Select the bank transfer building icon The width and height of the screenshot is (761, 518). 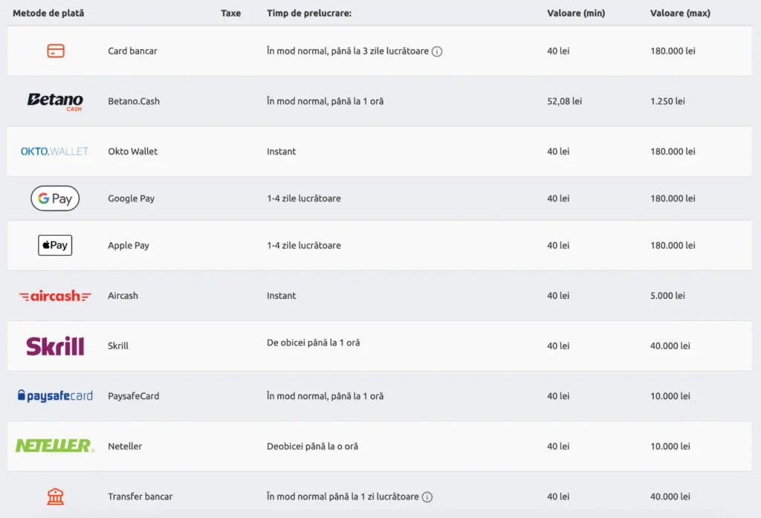[x=55, y=496]
